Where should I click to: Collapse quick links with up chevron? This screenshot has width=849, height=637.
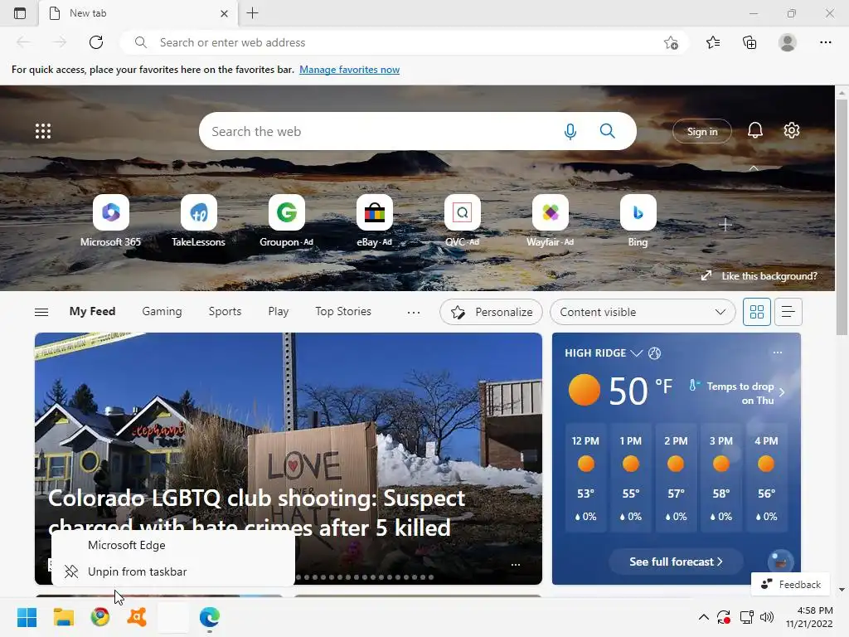click(753, 168)
